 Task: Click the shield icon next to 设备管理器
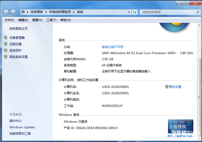tap(6, 38)
